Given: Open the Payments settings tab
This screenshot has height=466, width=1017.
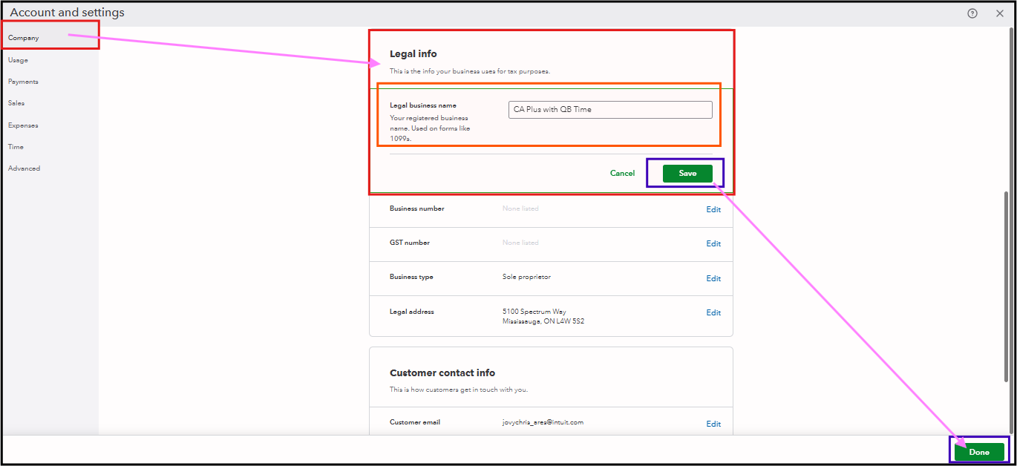Looking at the screenshot, I should coord(23,82).
